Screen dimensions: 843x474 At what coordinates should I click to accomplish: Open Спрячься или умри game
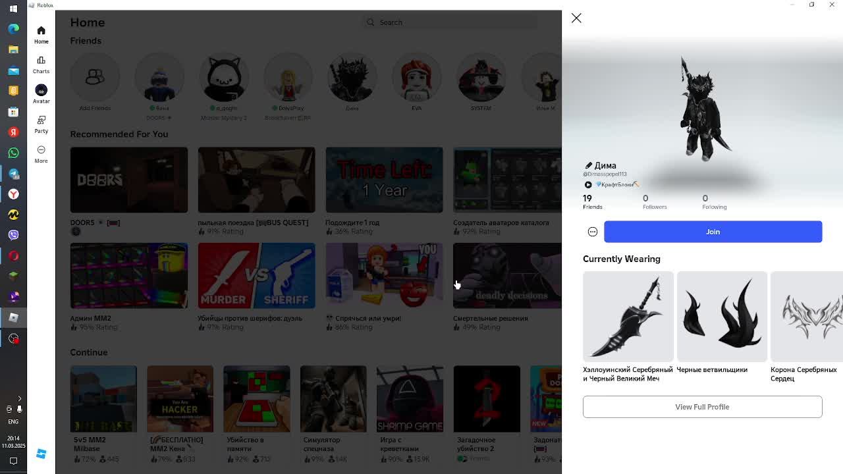(x=384, y=276)
